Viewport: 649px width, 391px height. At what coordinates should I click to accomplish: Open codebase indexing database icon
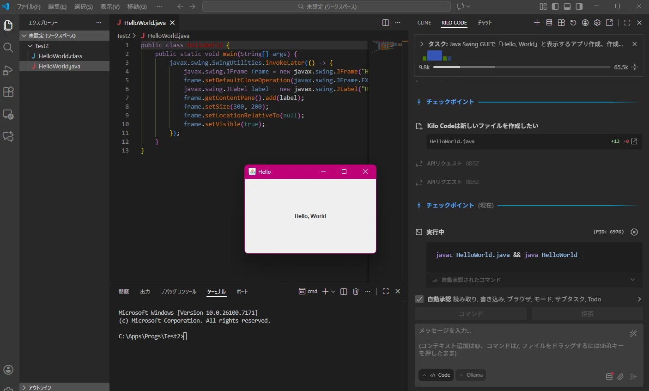(609, 376)
